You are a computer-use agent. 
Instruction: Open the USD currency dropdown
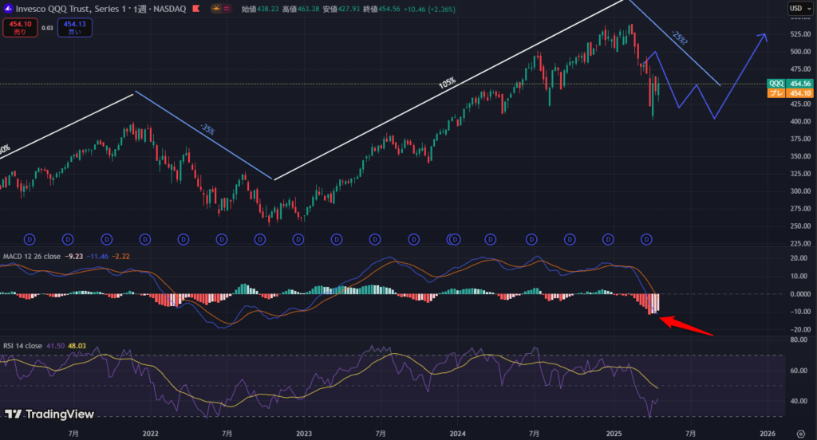point(800,8)
